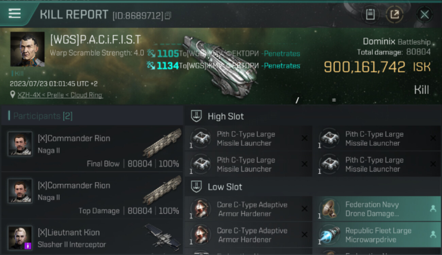The height and width of the screenshot is (255, 442).
Task: Copy kill report ID with copy icon
Action: [168, 16]
